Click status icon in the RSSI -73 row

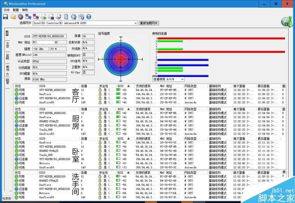click(x=17, y=167)
